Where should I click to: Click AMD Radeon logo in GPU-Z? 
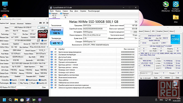pyautogui.click(x=43, y=34)
